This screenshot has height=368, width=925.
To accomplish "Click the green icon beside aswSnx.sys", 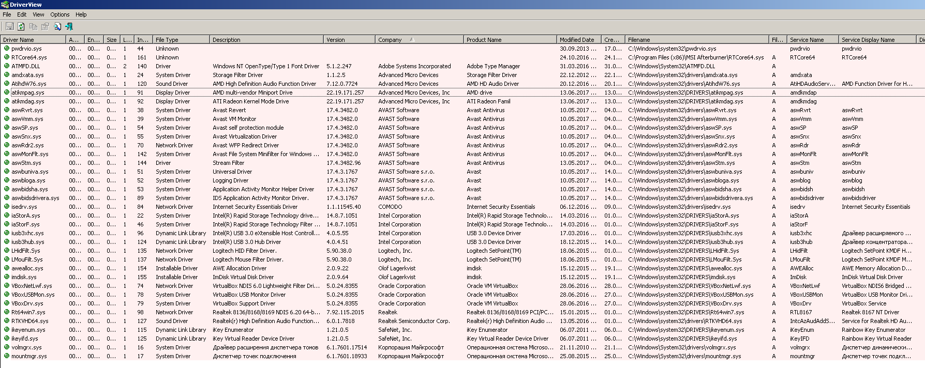I will click(x=7, y=136).
